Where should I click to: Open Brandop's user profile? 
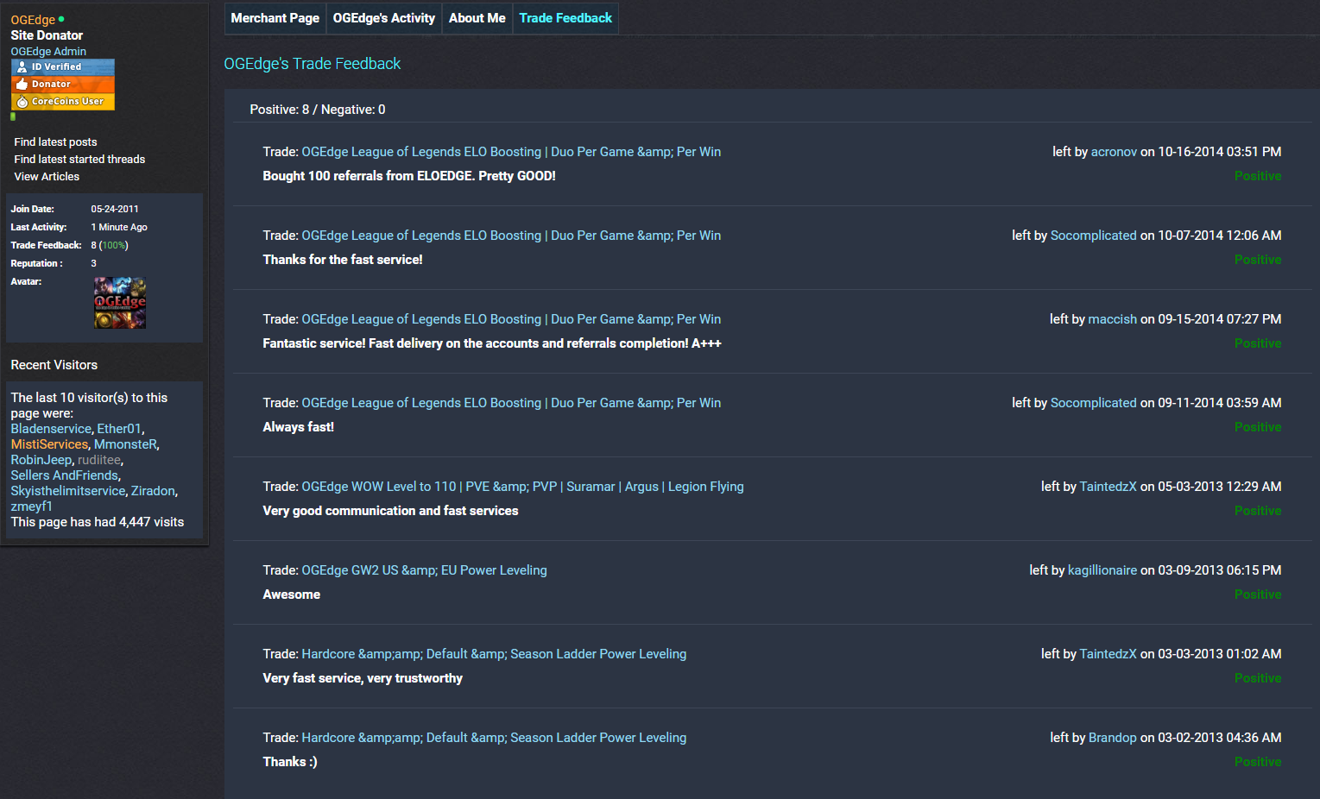[1113, 738]
